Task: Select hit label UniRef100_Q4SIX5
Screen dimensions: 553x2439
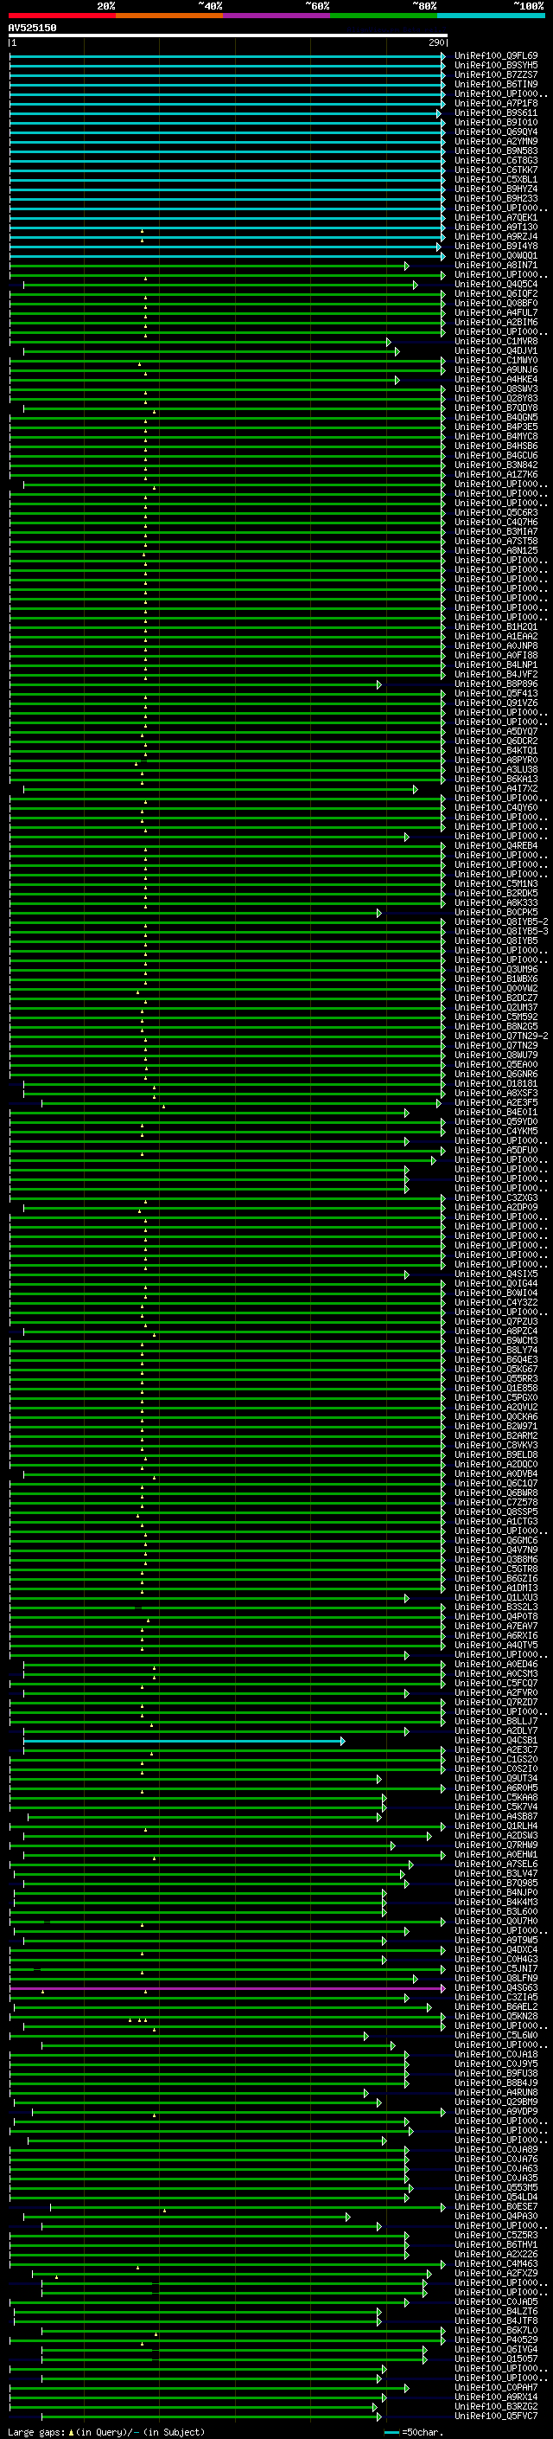Action: pos(496,1274)
